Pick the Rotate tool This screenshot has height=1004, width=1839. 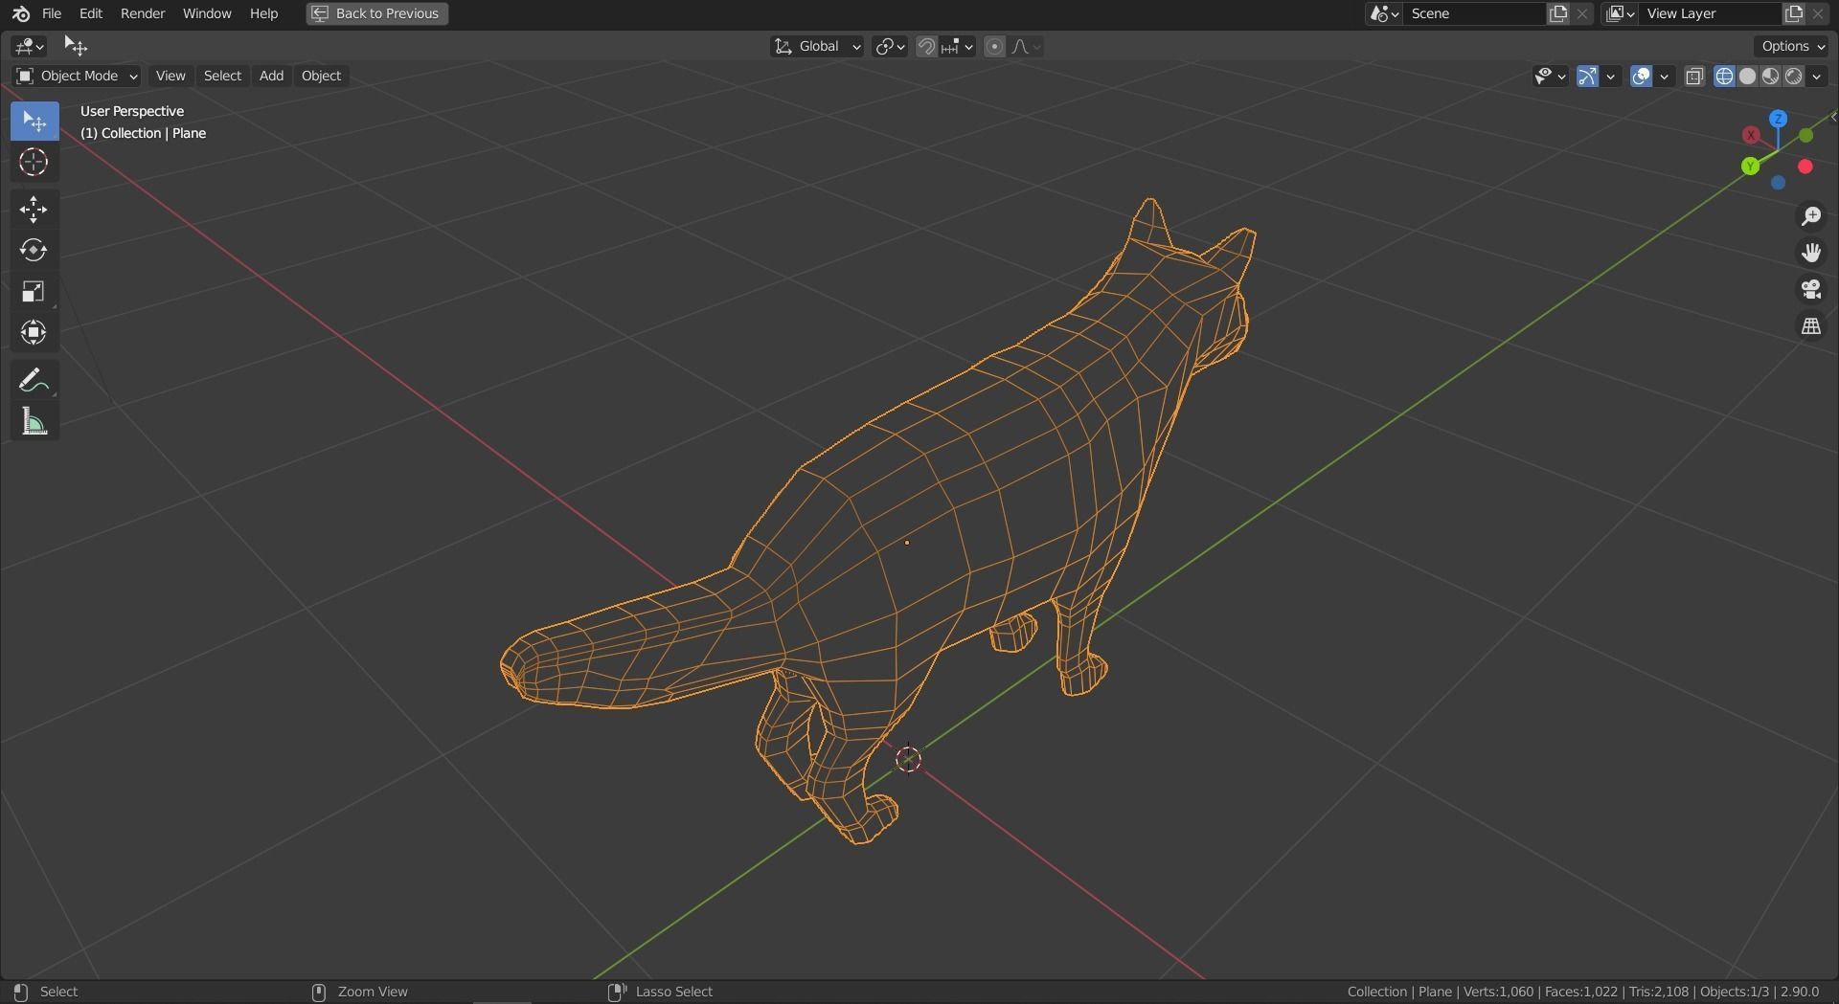pyautogui.click(x=34, y=251)
